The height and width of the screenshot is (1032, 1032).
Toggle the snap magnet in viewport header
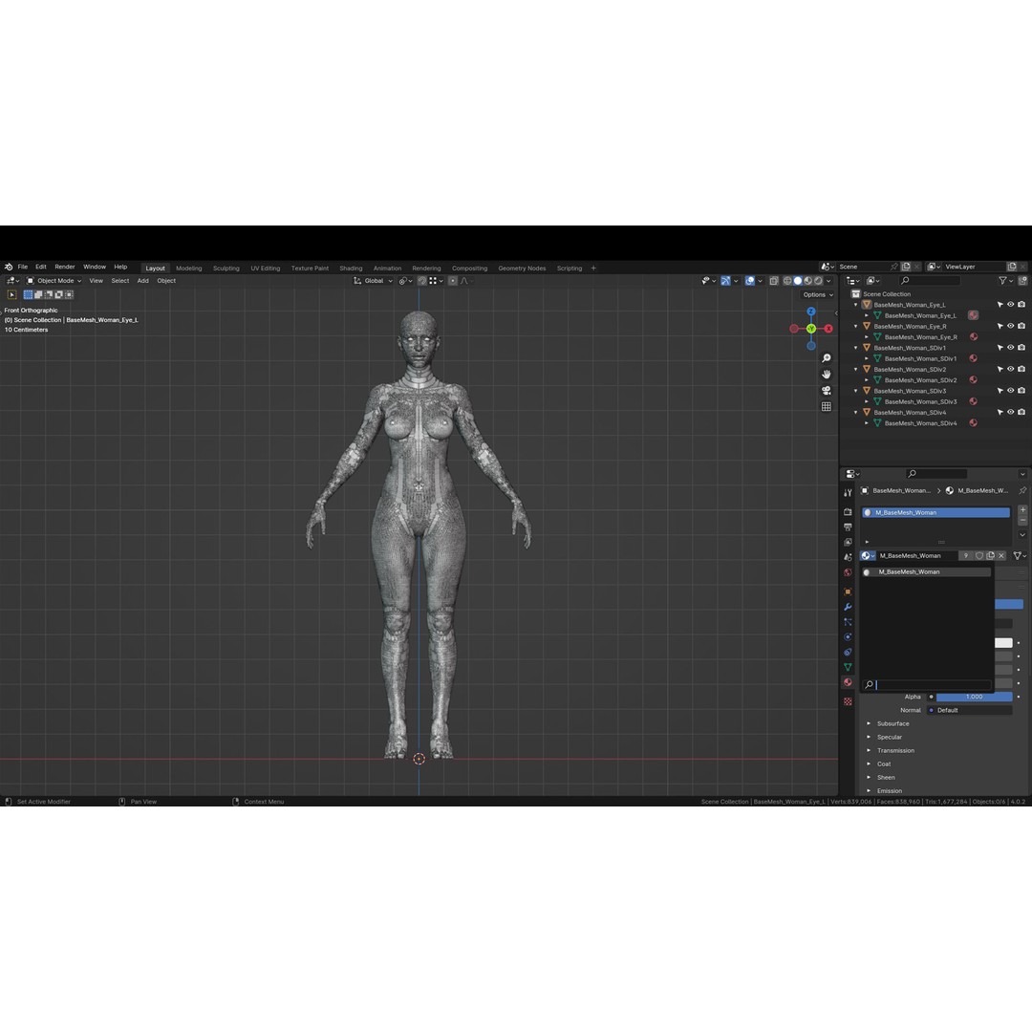pyautogui.click(x=422, y=280)
